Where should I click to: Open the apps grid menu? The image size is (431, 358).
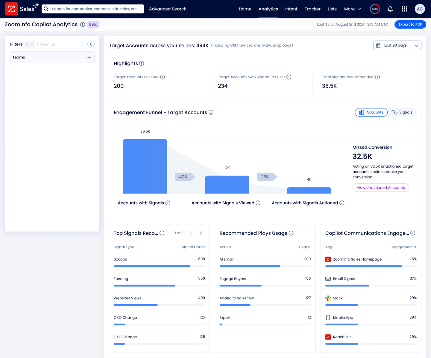405,9
